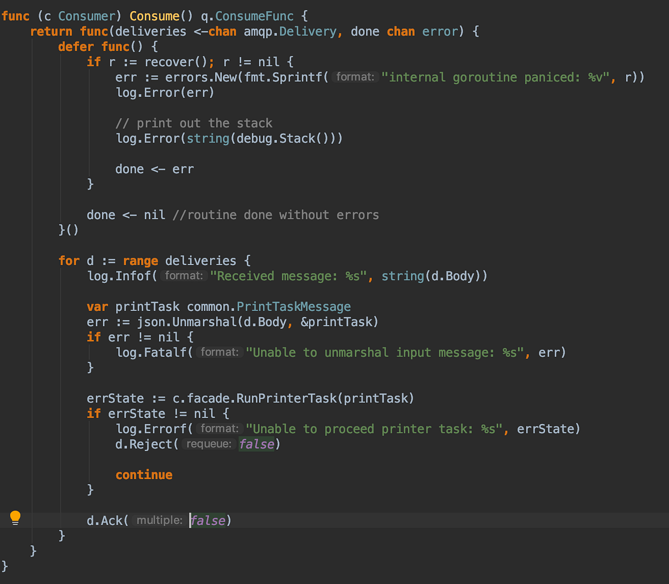The image size is (669, 584).
Task: Click the "format:" hint beside log.Errorf
Action: click(219, 429)
